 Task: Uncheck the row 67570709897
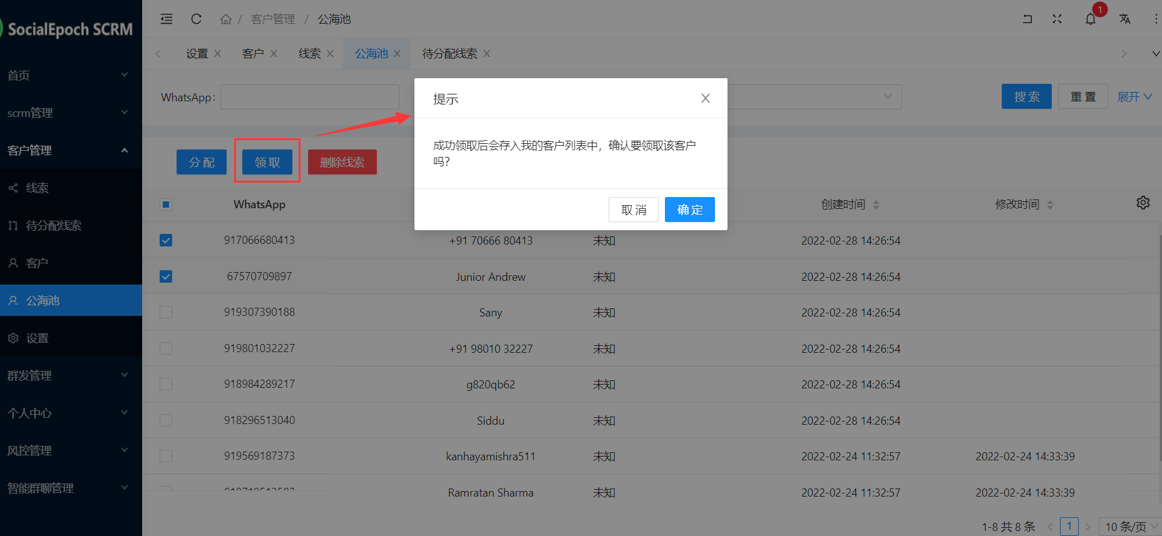pyautogui.click(x=166, y=276)
